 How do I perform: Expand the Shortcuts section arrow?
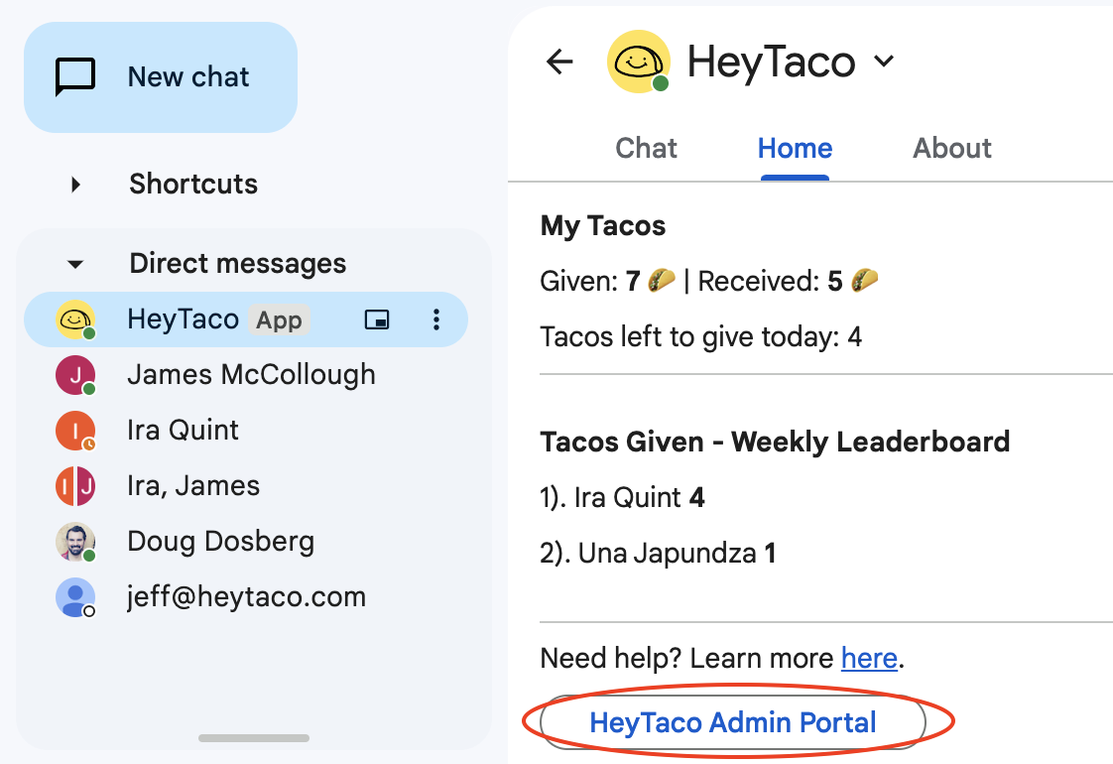[x=76, y=185]
